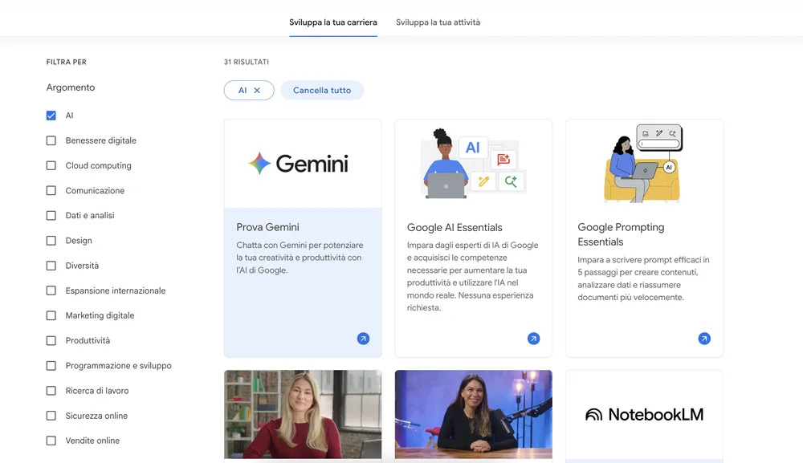The width and height of the screenshot is (803, 463).
Task: Open the Google Prompting Essentials arrow icon
Action: coord(704,339)
